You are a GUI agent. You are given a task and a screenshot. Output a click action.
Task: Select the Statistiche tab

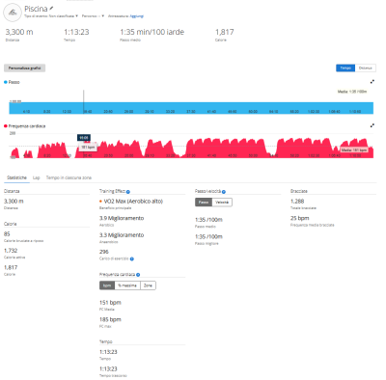[16, 177]
